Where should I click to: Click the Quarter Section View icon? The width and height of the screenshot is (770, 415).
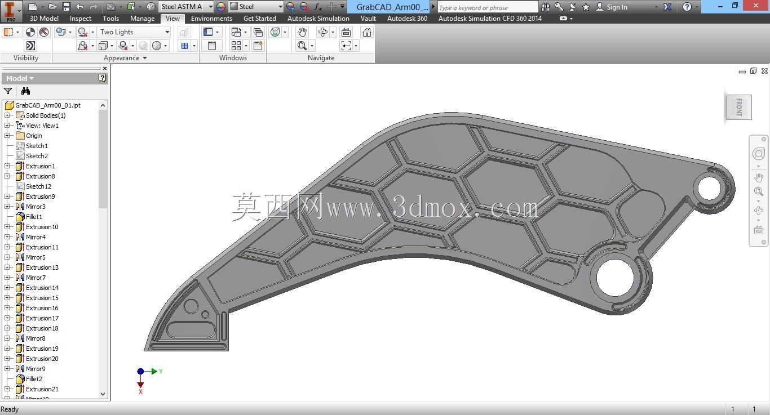[184, 46]
